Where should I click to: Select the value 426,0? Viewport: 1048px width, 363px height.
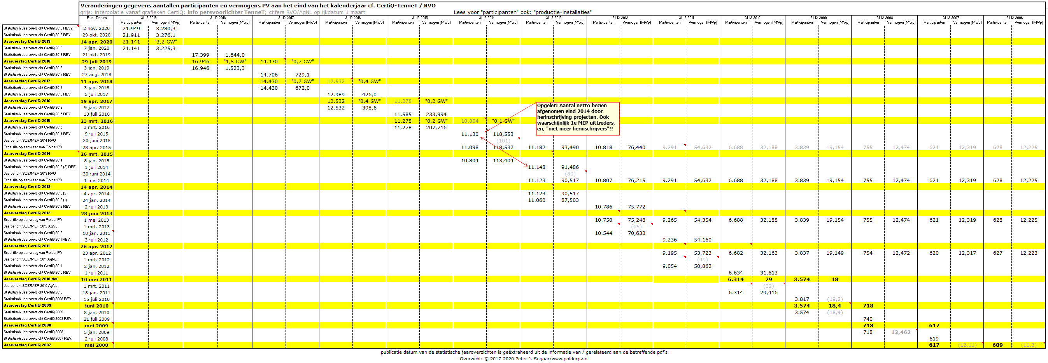point(370,95)
